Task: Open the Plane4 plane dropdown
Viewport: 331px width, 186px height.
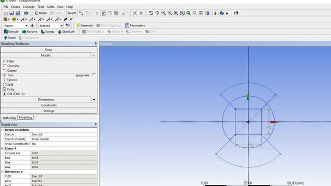Action: (x=26, y=25)
